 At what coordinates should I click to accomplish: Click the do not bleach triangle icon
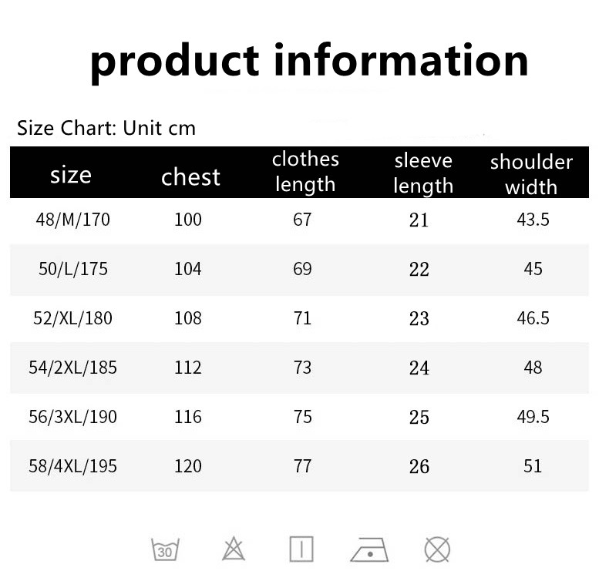coord(234,549)
